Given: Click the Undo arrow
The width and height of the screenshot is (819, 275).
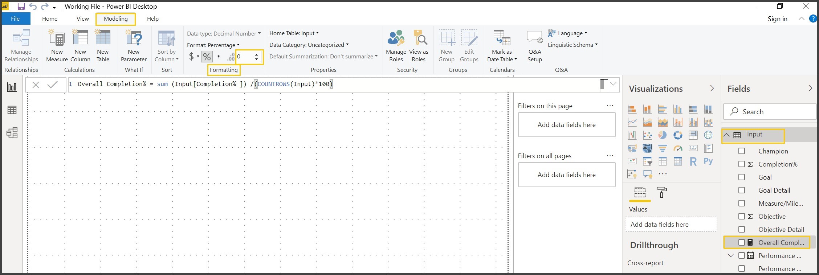Looking at the screenshot, I should pos(33,7).
